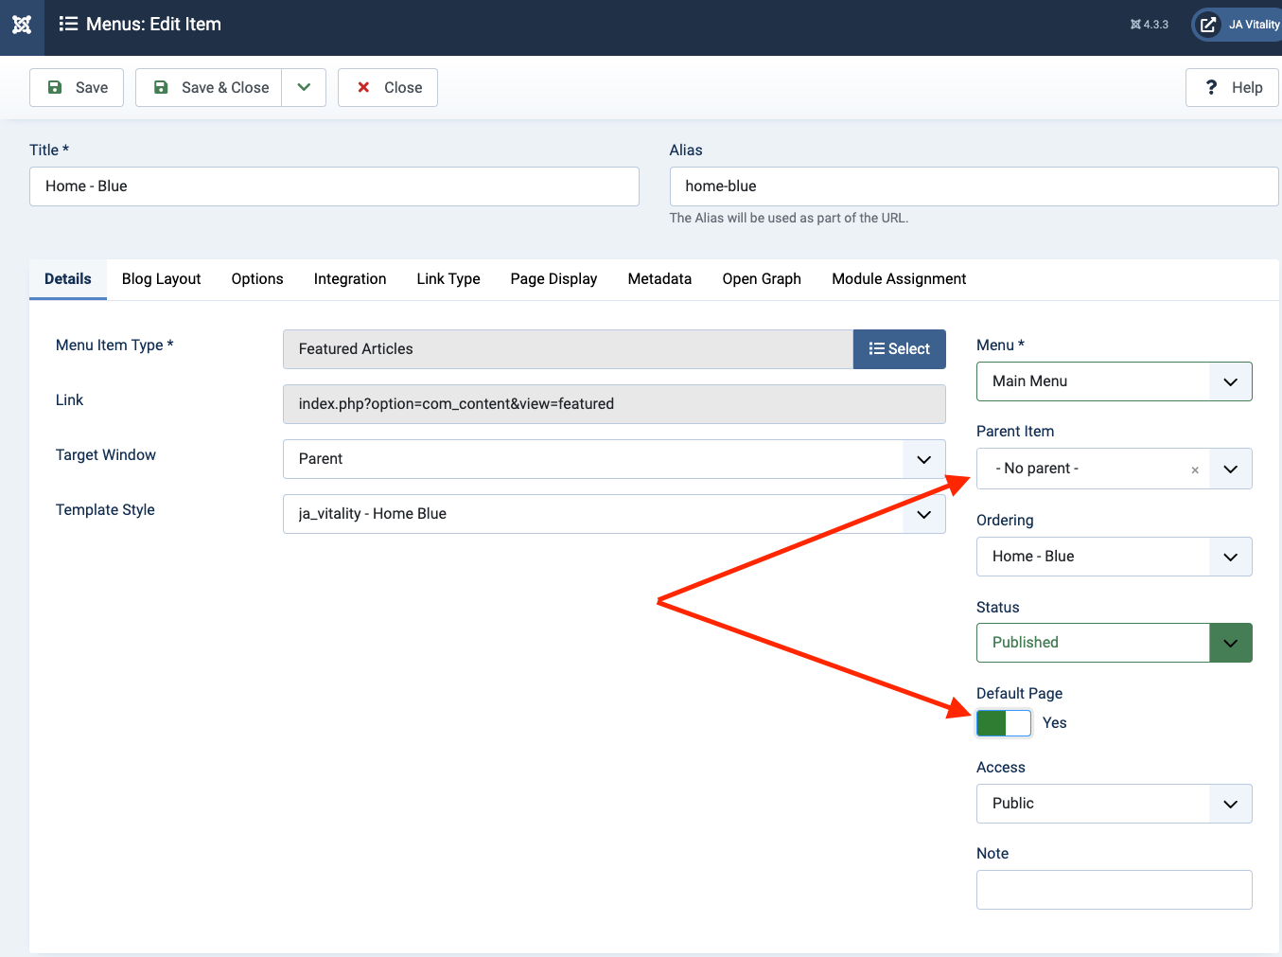Go to the Open Graph tab
The image size is (1282, 957).
pyautogui.click(x=761, y=279)
